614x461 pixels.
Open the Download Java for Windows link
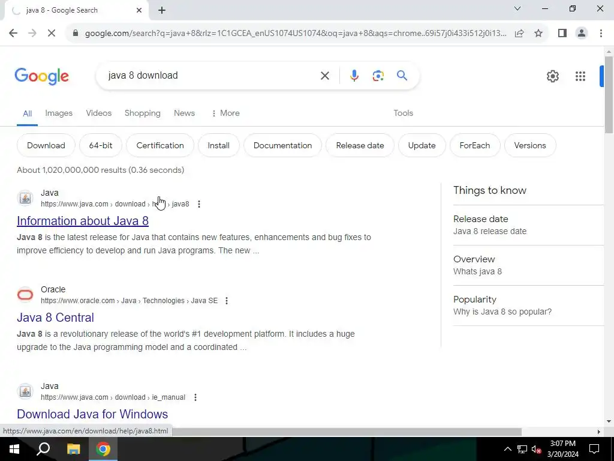[92, 414]
